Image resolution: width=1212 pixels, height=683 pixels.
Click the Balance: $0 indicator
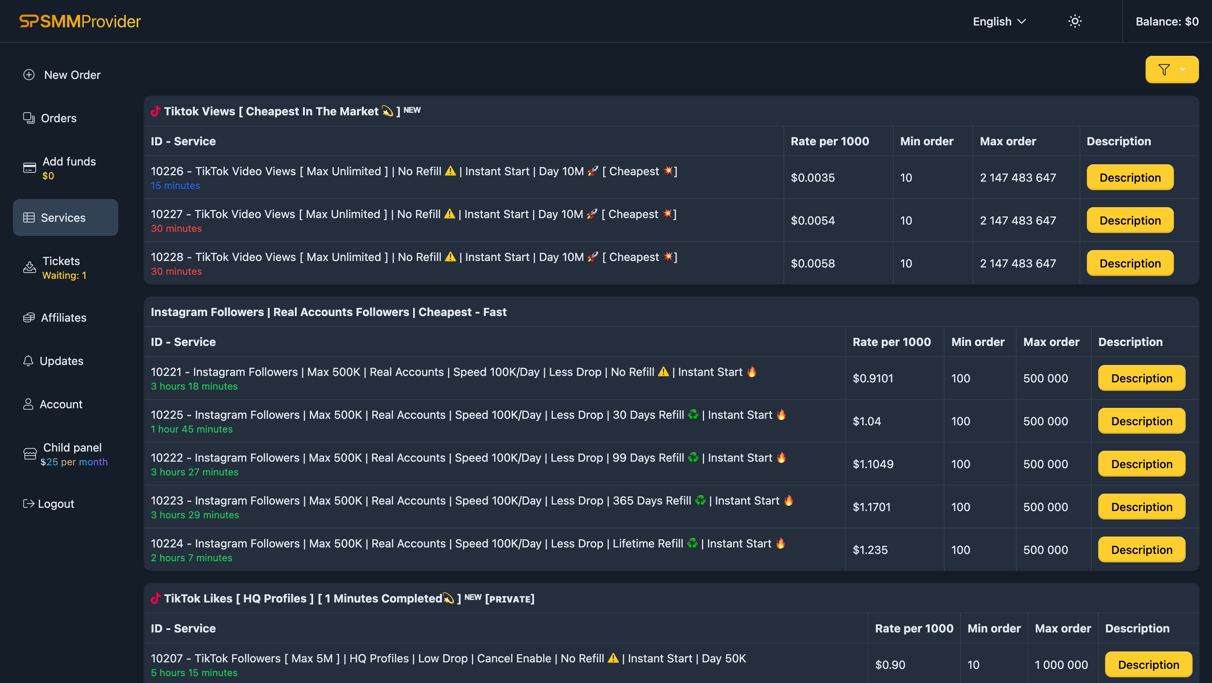pyautogui.click(x=1166, y=21)
